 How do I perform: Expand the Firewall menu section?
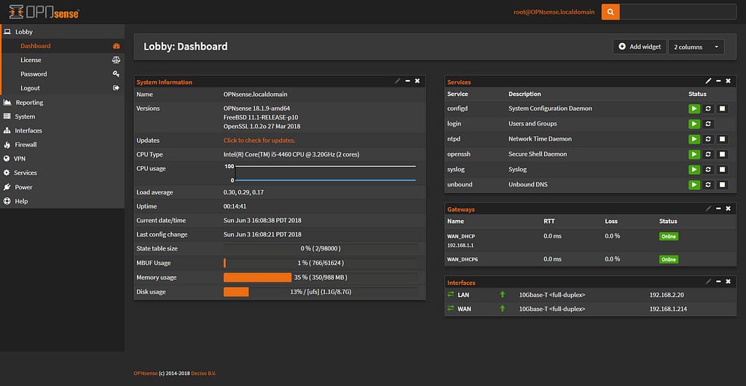point(25,145)
